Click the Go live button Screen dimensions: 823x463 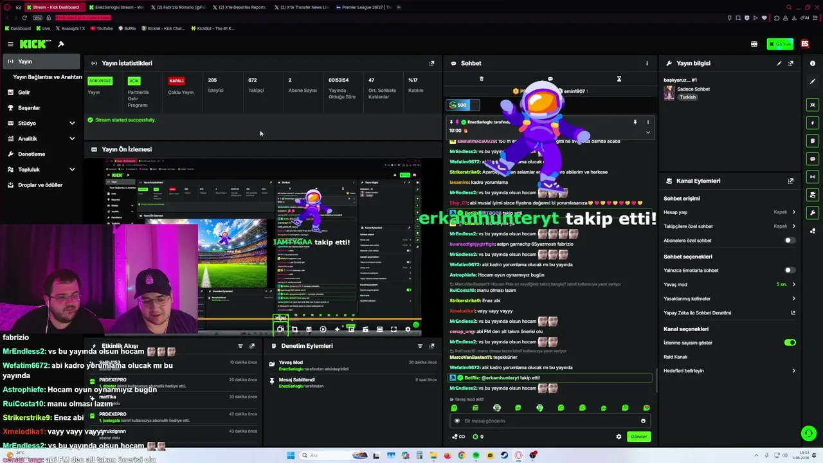[780, 44]
